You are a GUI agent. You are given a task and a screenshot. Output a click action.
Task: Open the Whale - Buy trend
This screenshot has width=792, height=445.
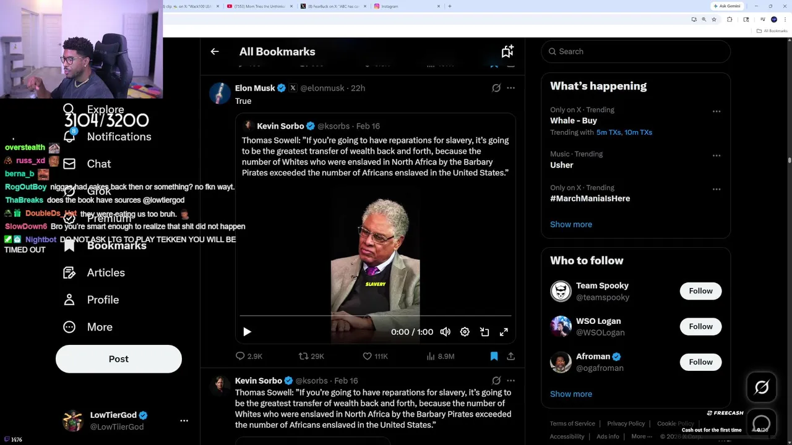point(574,121)
